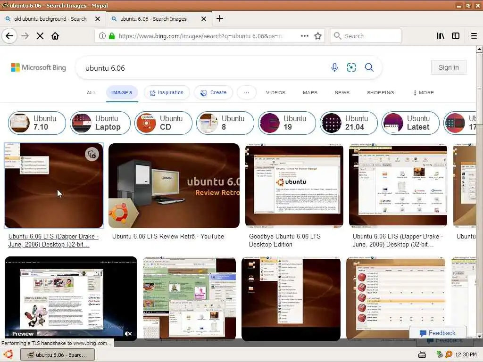Select the 'Ubuntu Latest' suggestion chip
The width and height of the screenshot is (483, 362).
click(410, 123)
